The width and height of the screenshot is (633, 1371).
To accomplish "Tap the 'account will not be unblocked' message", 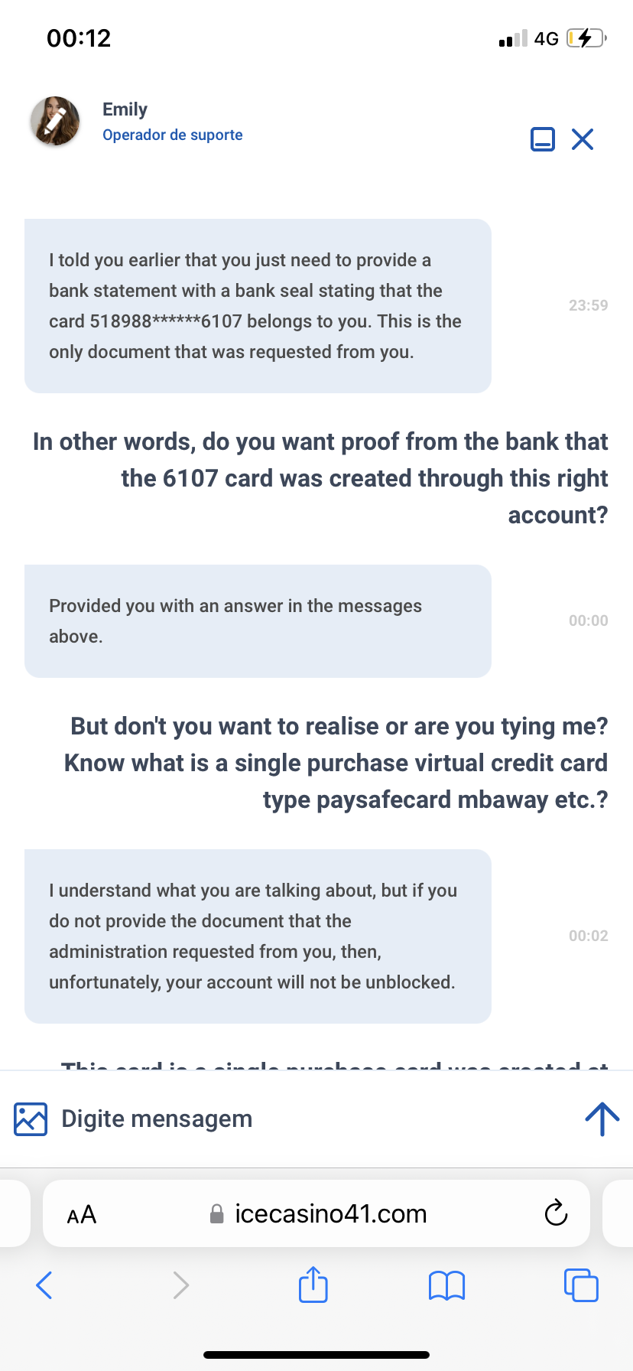I will click(258, 936).
